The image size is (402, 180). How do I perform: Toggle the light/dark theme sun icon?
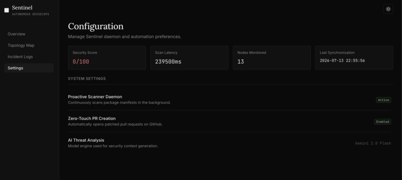[388, 9]
